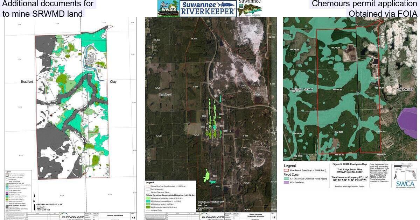Click the 'Bradford' label on the mitigation aerial map
420x220 pixels.
[x=165, y=95]
